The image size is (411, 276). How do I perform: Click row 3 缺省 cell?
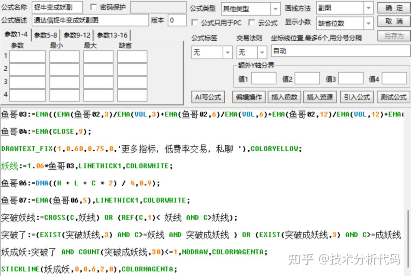click(x=132, y=82)
